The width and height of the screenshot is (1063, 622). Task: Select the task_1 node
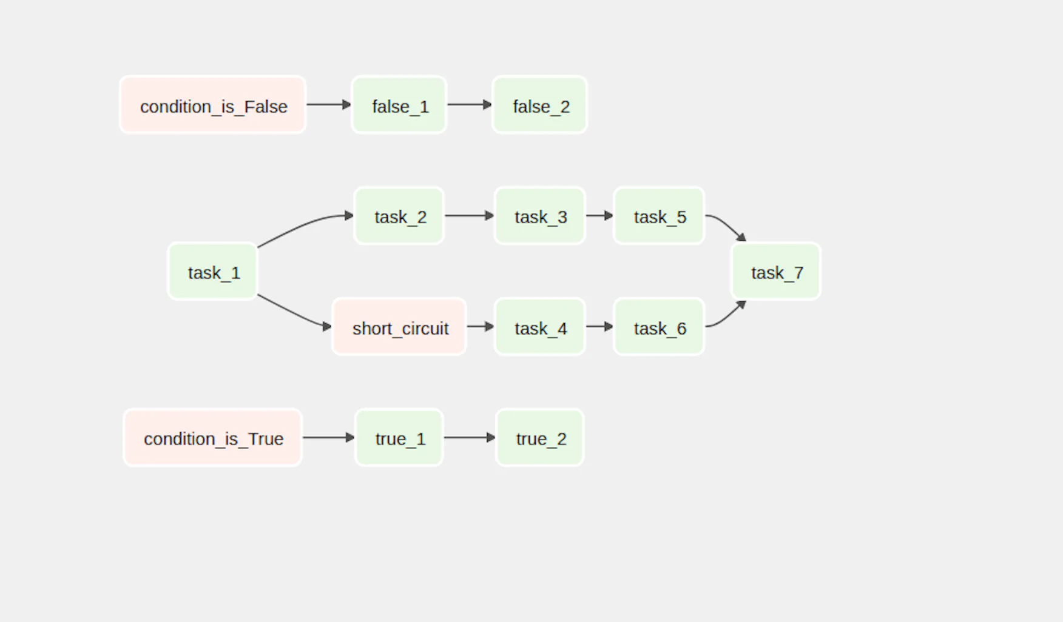point(212,271)
